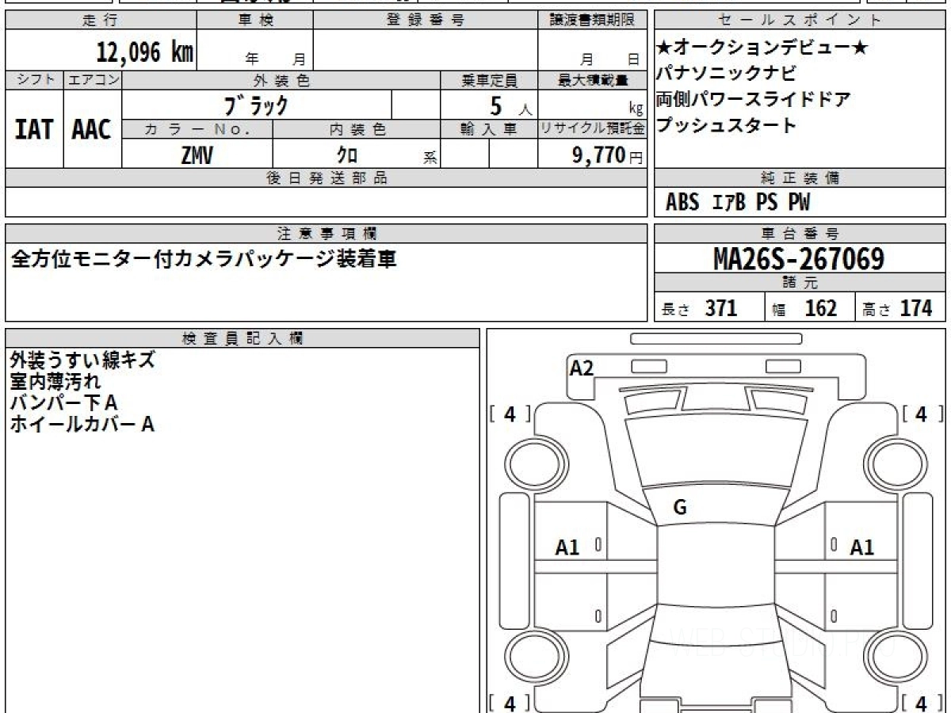Click the 検査員記入欄 header

pos(243,338)
